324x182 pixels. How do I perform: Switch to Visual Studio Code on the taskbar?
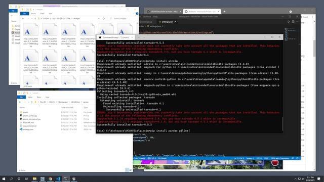(x=58, y=178)
